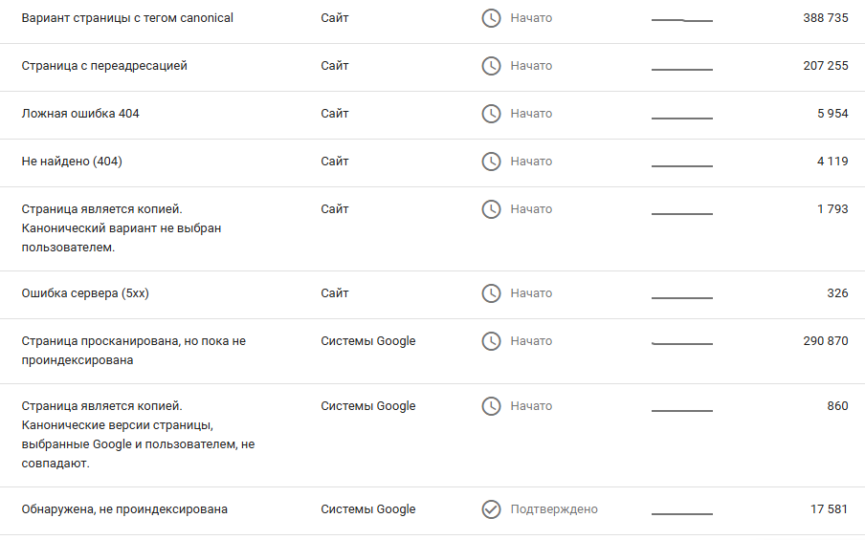
Task: Click checkmark icon beside Подтверждено status
Action: tap(491, 509)
